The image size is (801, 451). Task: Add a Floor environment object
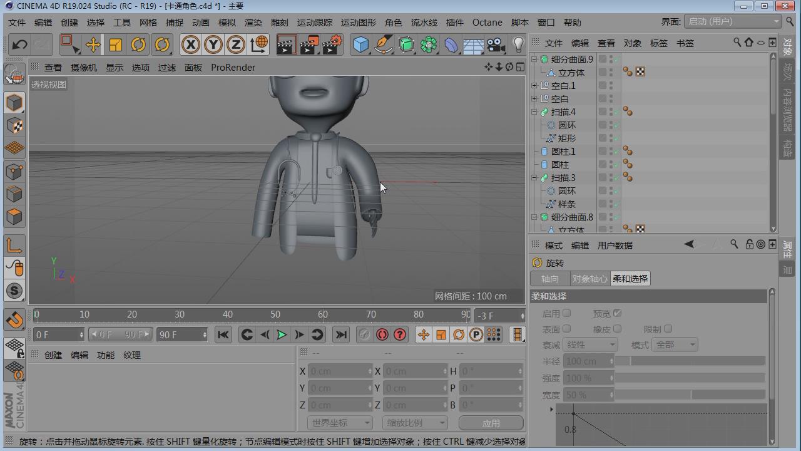474,44
